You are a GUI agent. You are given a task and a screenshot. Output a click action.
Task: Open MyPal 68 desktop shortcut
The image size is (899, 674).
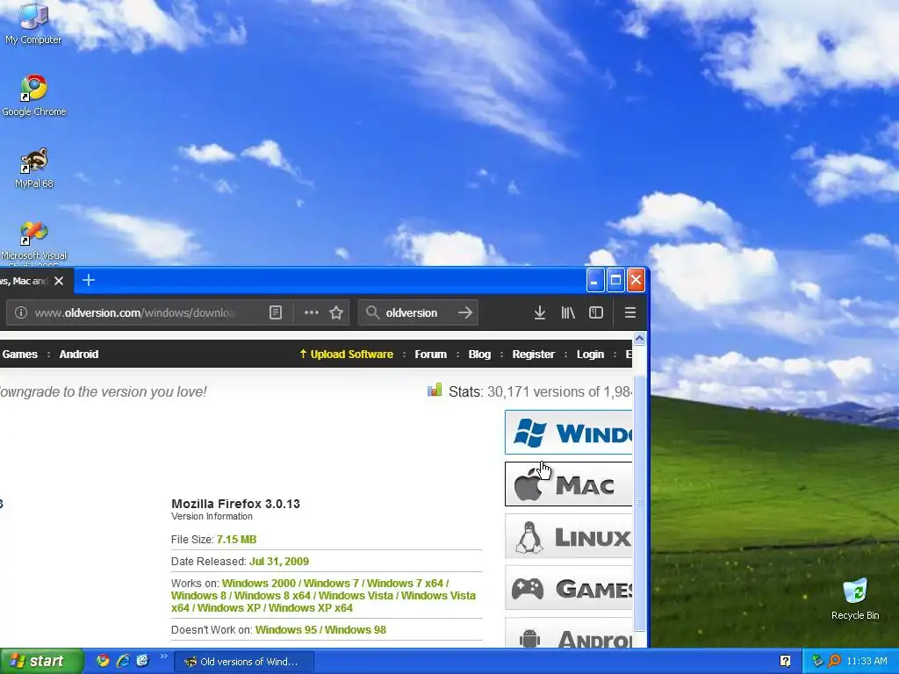tap(34, 168)
